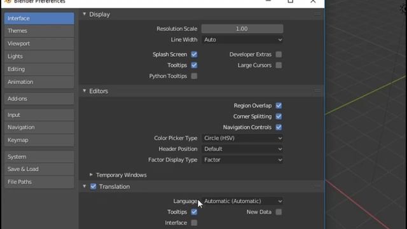Image resolution: width=407 pixels, height=229 pixels.
Task: Open System preferences
Action: point(39,157)
